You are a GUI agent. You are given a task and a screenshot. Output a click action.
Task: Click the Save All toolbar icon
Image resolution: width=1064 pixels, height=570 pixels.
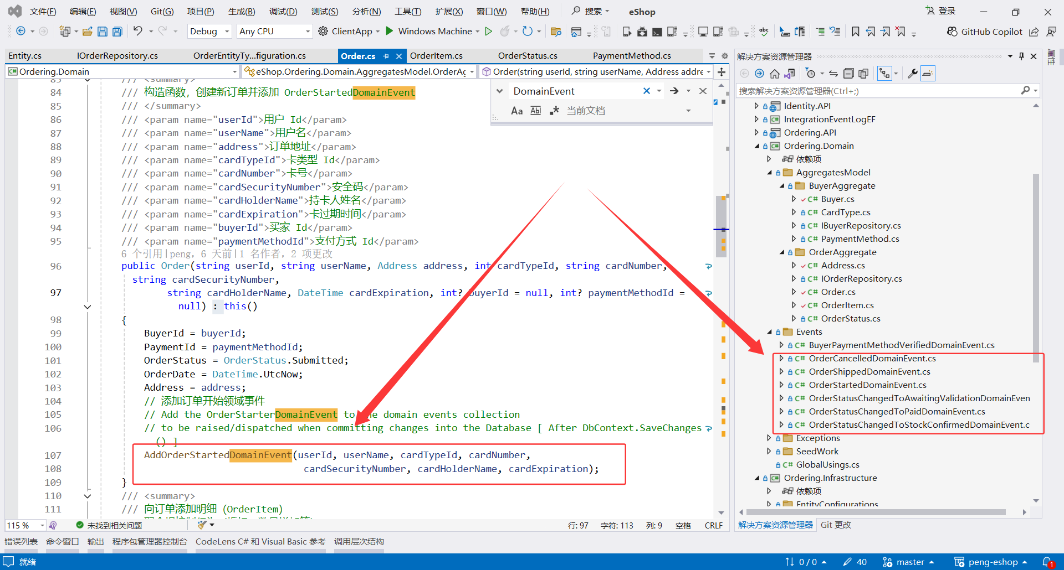[x=117, y=32]
